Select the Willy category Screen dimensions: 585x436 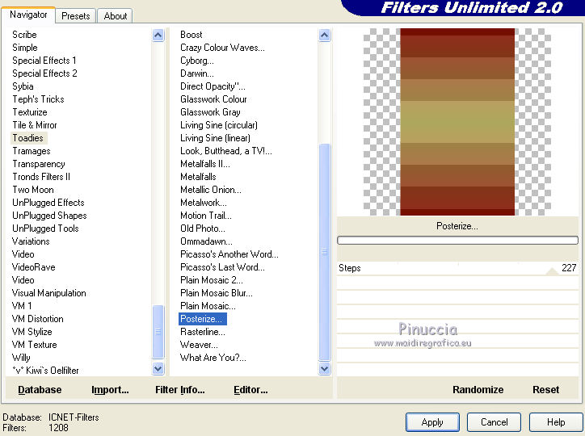pos(21,358)
